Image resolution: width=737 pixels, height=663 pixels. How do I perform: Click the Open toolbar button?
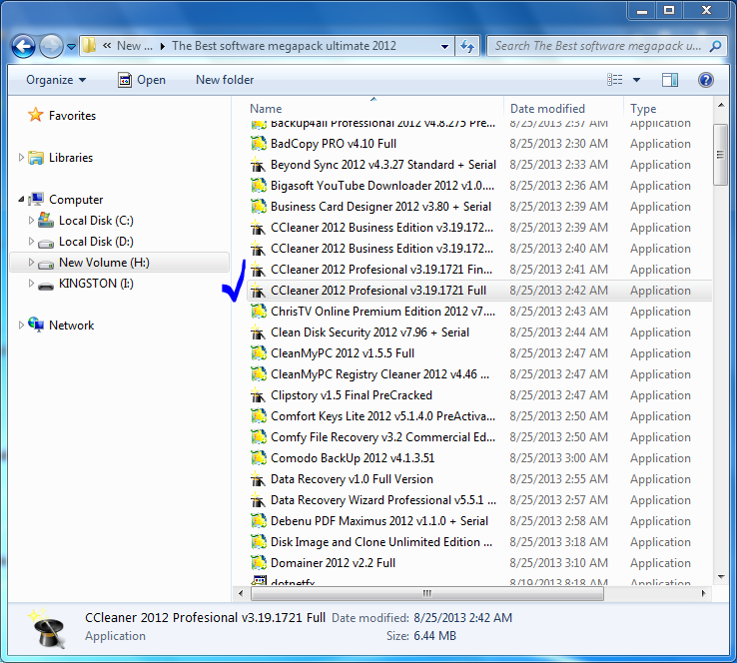pyautogui.click(x=142, y=80)
